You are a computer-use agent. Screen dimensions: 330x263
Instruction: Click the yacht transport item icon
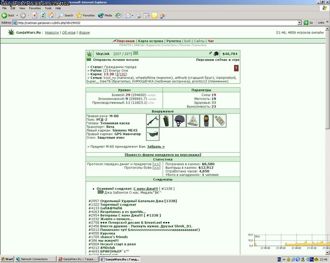click(x=193, y=121)
